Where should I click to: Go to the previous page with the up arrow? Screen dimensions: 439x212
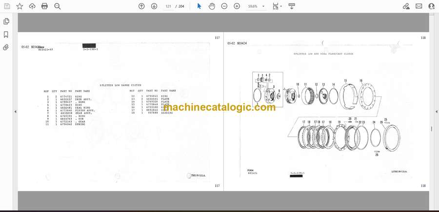click(141, 6)
